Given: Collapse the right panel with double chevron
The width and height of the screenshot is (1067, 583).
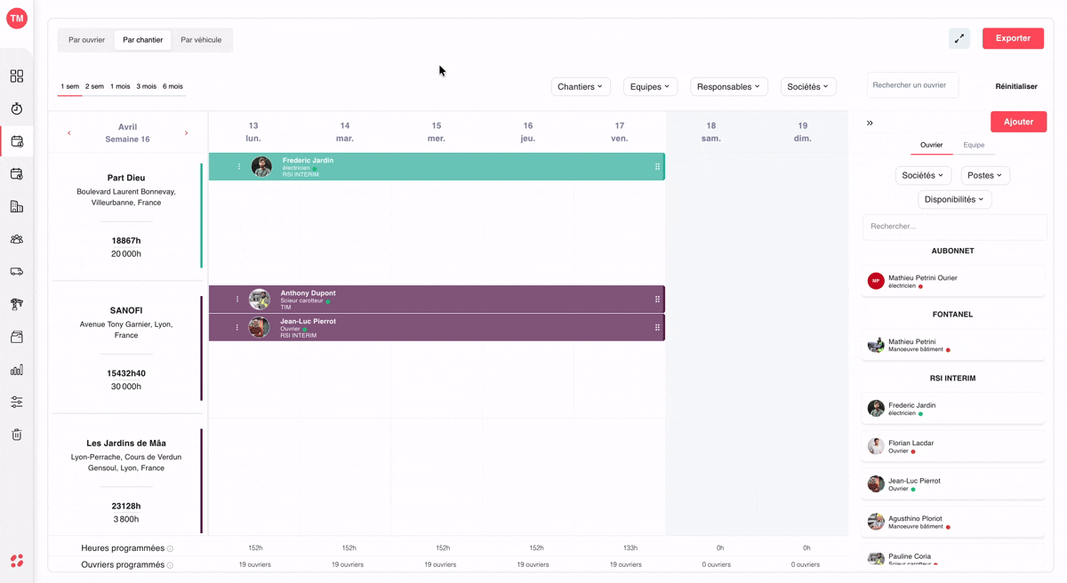Looking at the screenshot, I should tap(870, 123).
